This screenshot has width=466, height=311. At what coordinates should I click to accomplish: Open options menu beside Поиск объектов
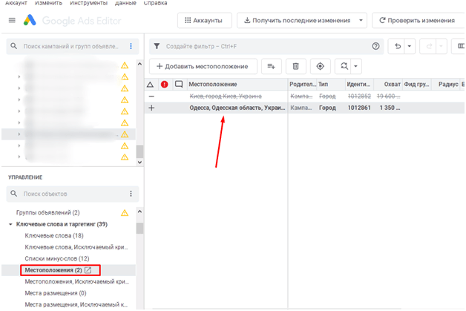click(x=131, y=194)
